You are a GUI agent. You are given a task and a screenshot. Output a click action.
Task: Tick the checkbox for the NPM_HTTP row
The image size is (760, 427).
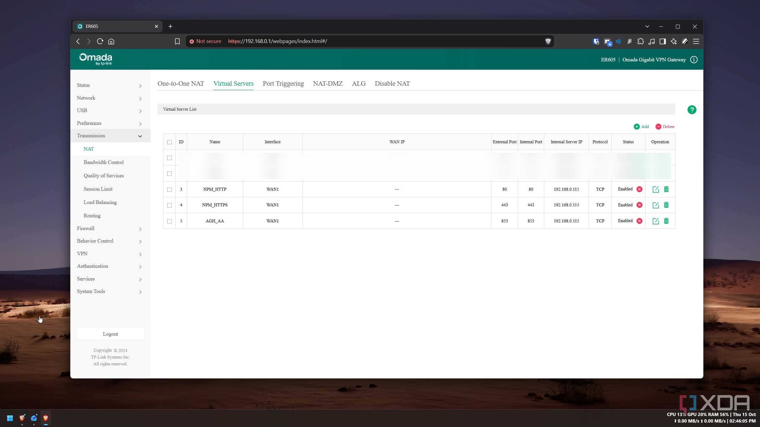tap(169, 189)
